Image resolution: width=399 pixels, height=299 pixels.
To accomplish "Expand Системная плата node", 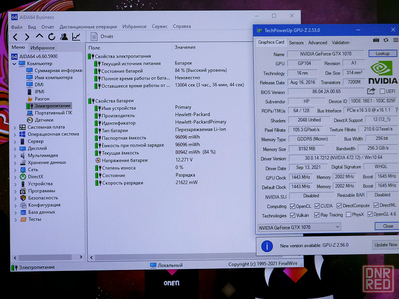I will point(15,128).
